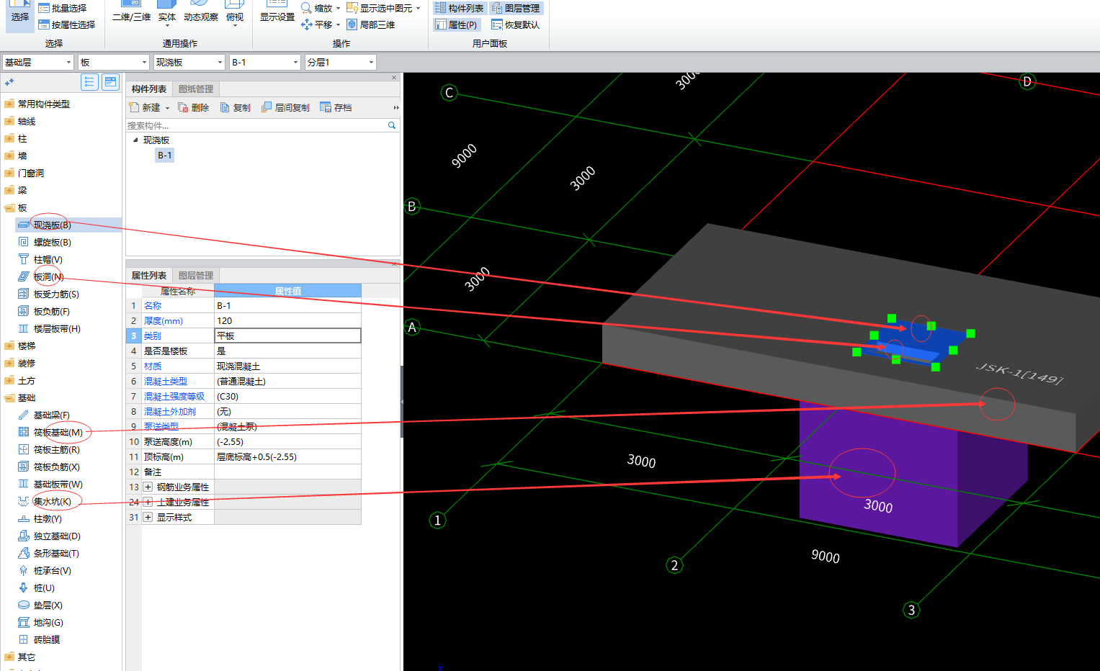Expand the 门窗洞 folder
The image size is (1100, 671).
coord(9,173)
